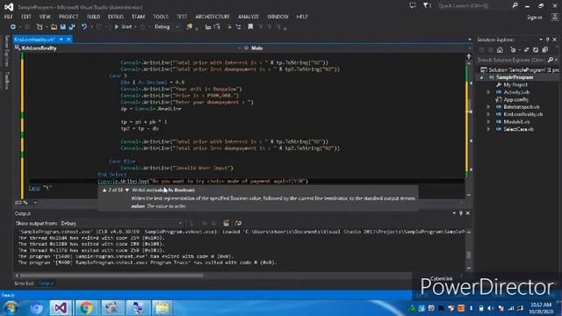Expand the Module1.vb tree node
Screen dimensions: 562x316
488,122
